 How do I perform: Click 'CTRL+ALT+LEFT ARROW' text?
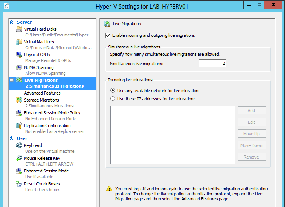[49, 164]
